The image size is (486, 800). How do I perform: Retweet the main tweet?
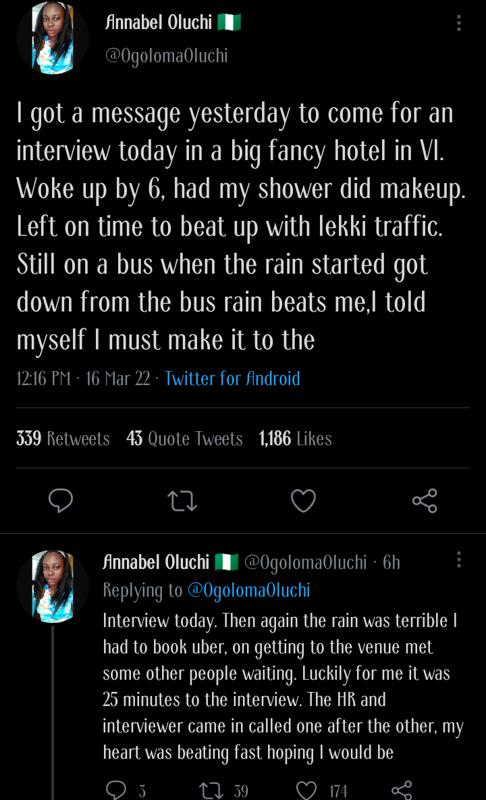[182, 501]
